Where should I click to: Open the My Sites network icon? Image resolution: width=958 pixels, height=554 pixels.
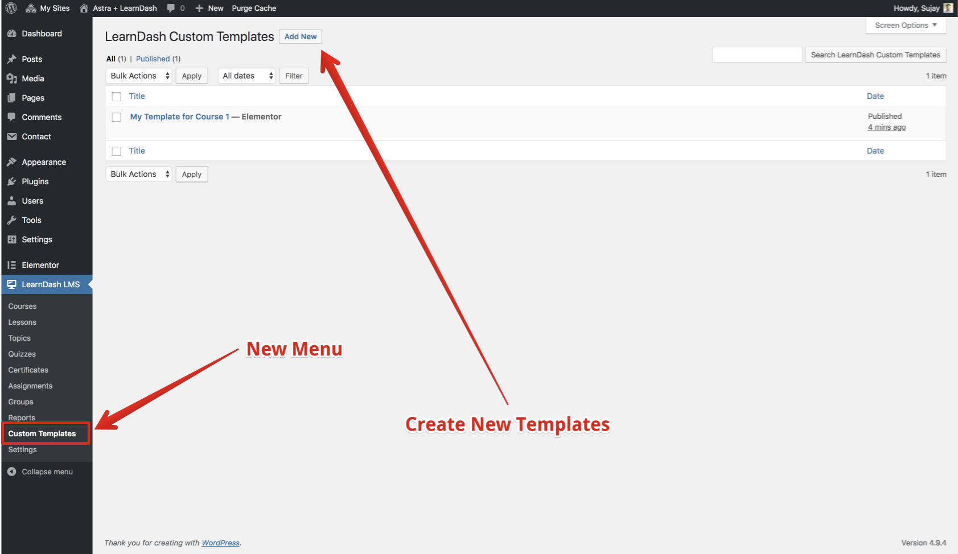click(x=31, y=8)
